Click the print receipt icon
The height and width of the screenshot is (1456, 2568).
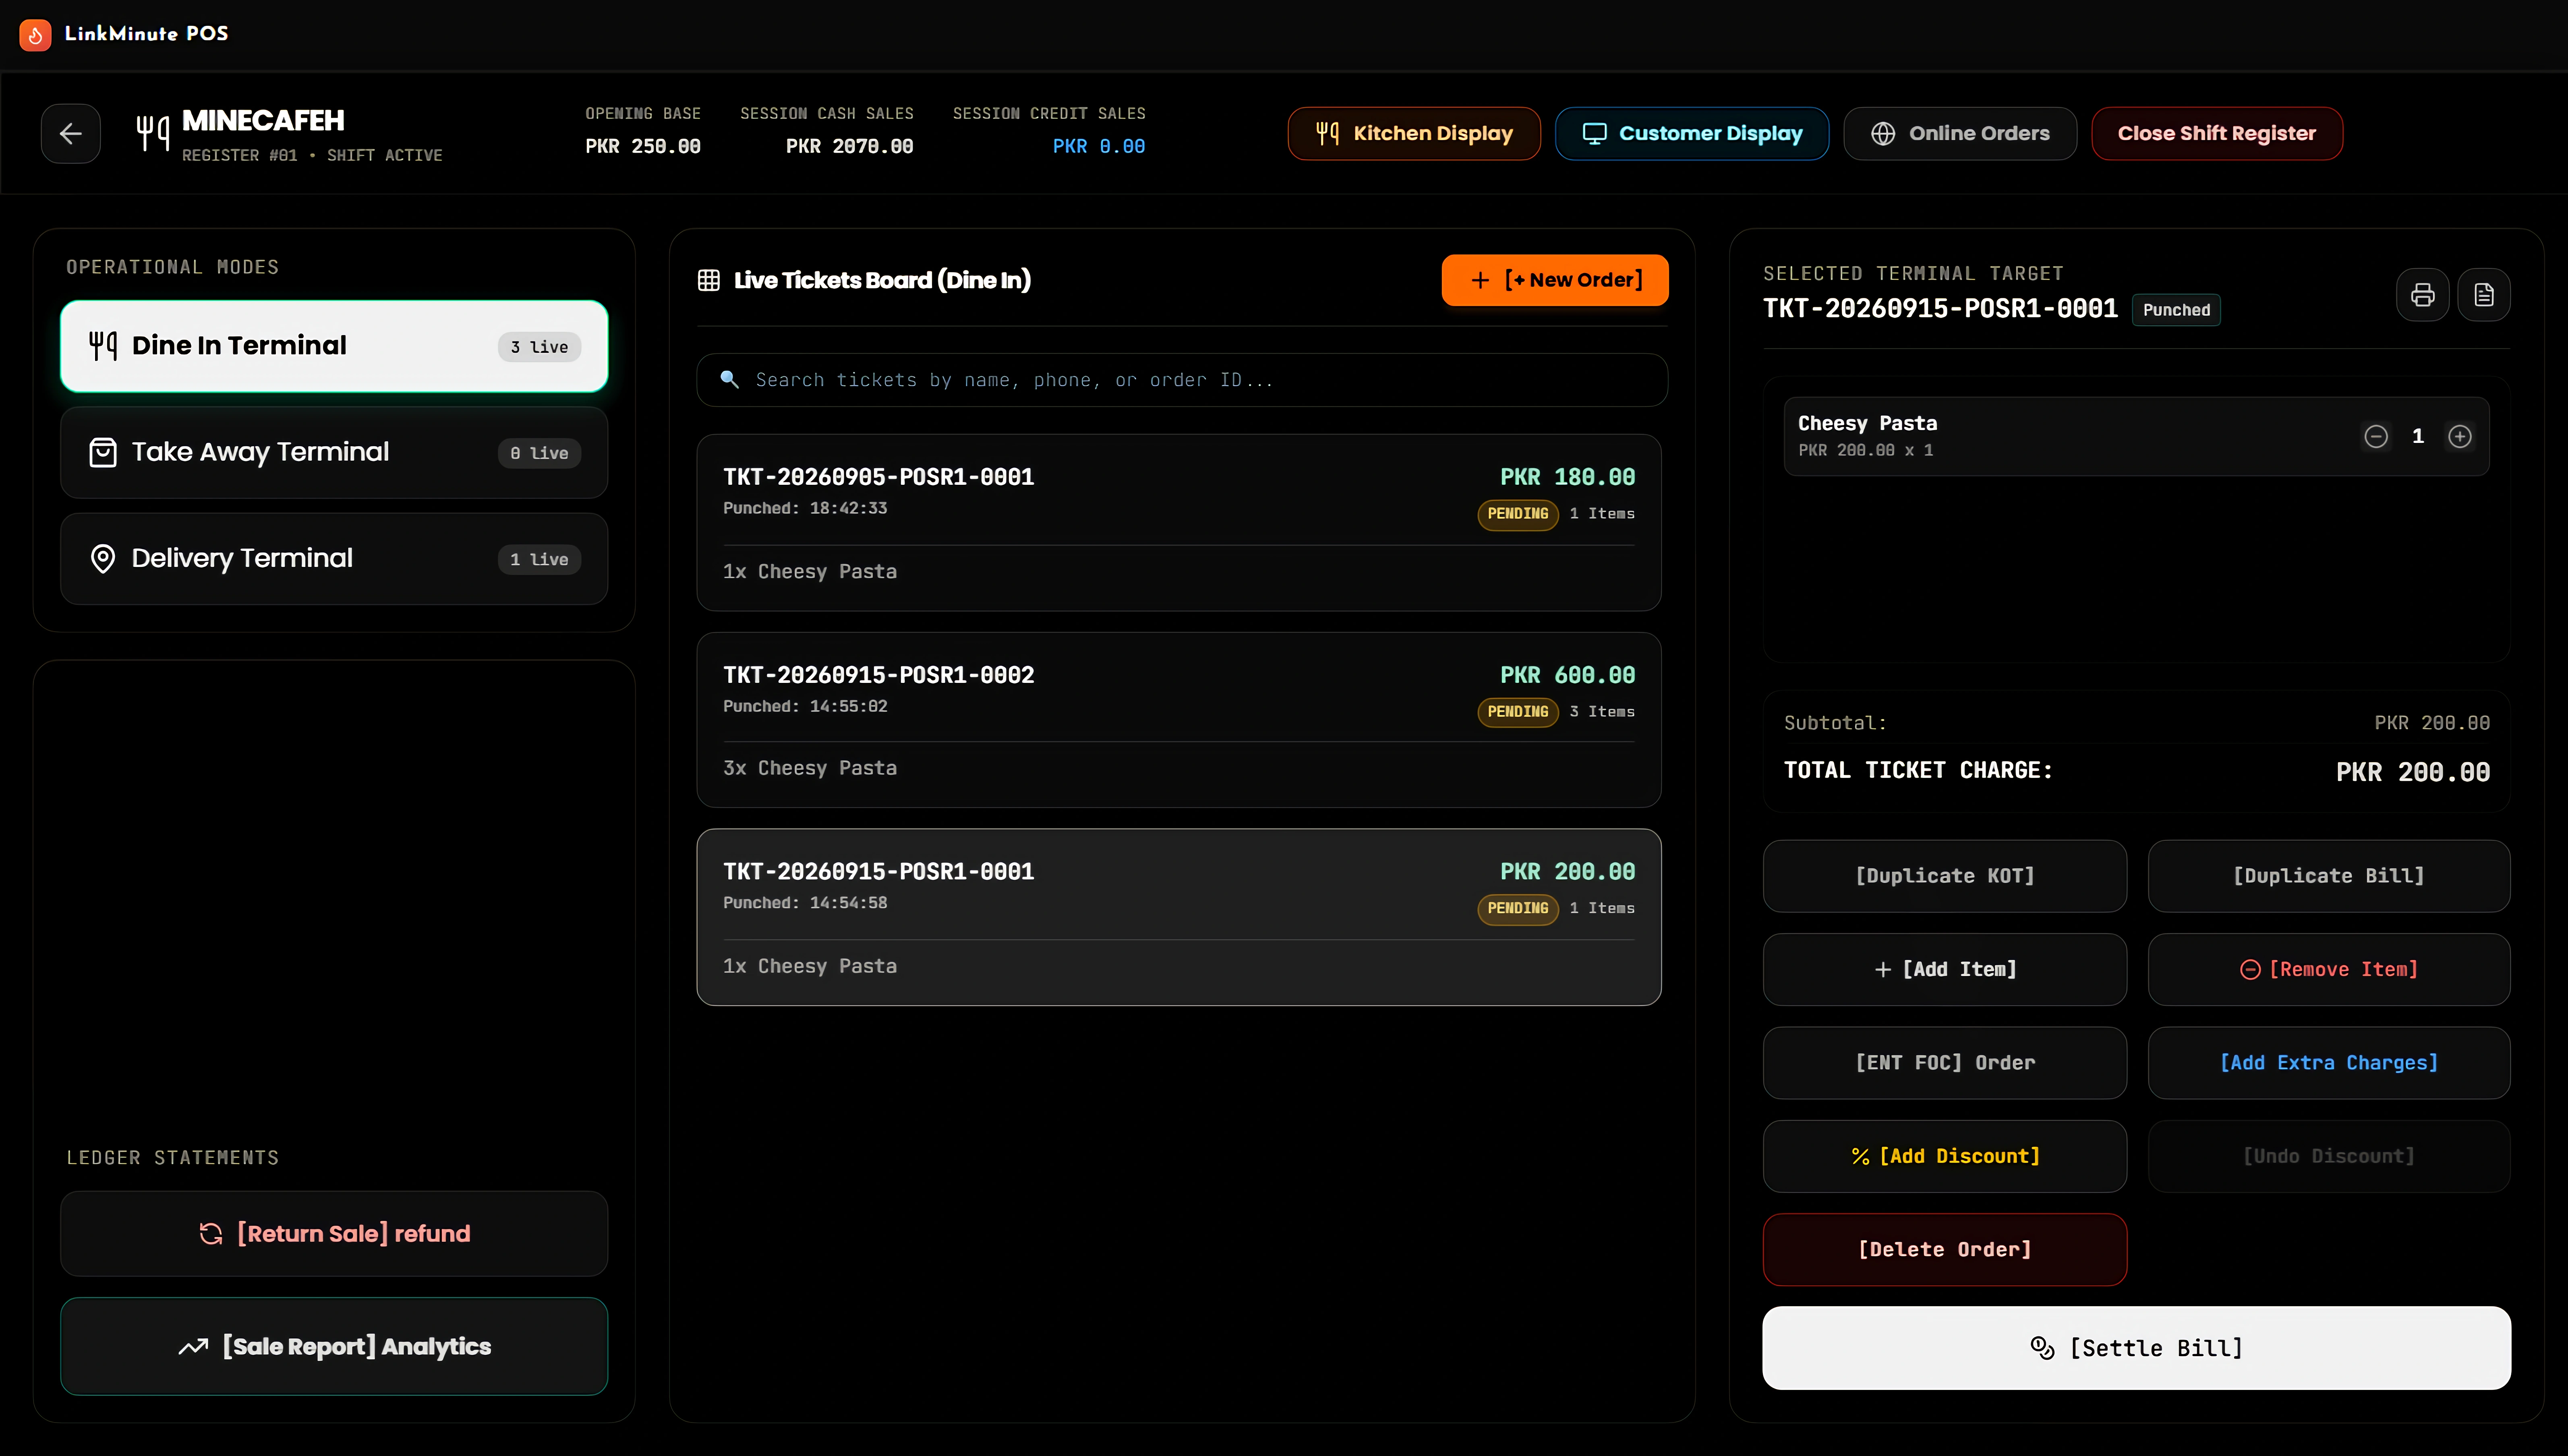[x=2422, y=295]
